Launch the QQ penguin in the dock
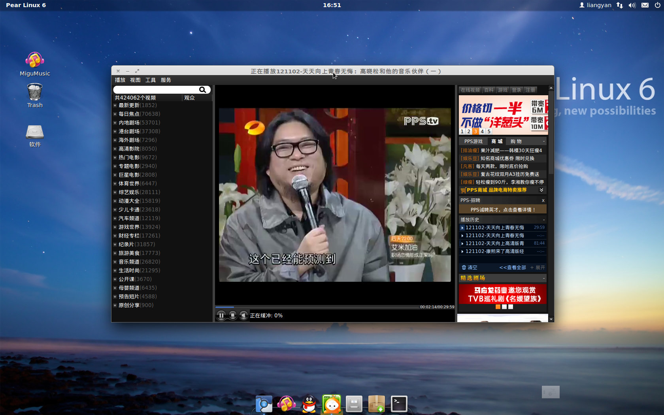Screen dimensions: 664x415 click(309, 404)
